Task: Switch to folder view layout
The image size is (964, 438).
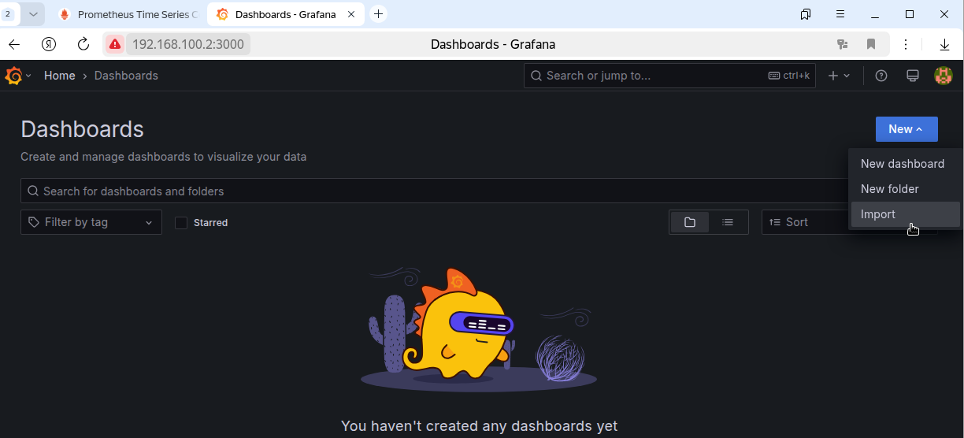Action: pyautogui.click(x=690, y=222)
